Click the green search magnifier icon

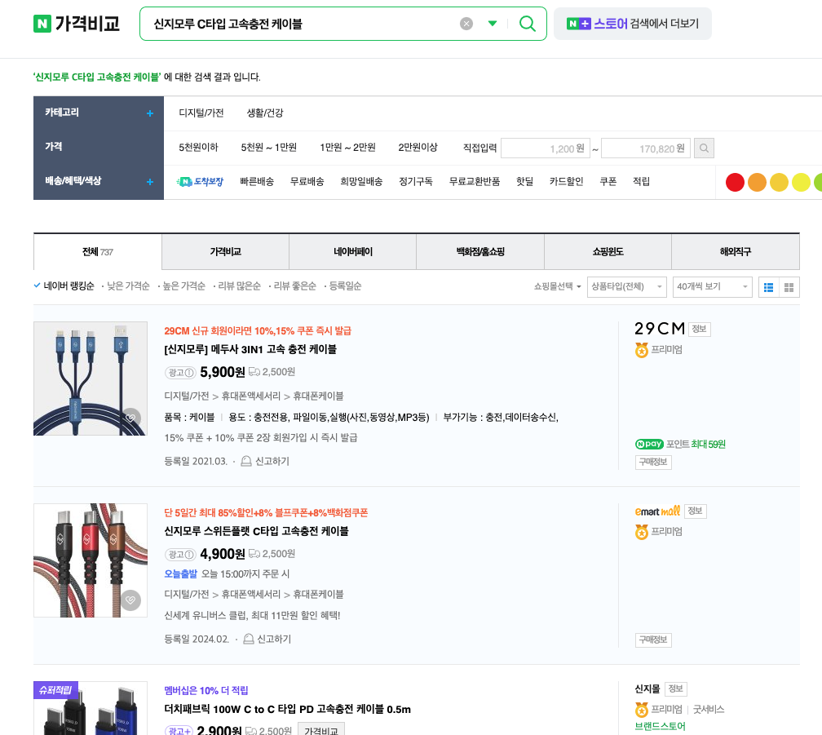click(x=527, y=24)
